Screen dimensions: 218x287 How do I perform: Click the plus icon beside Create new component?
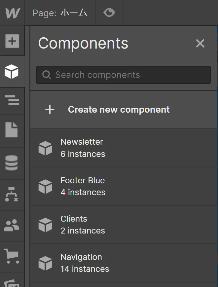pos(50,110)
